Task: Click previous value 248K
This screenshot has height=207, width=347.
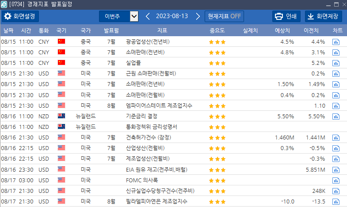Action: pyautogui.click(x=319, y=191)
